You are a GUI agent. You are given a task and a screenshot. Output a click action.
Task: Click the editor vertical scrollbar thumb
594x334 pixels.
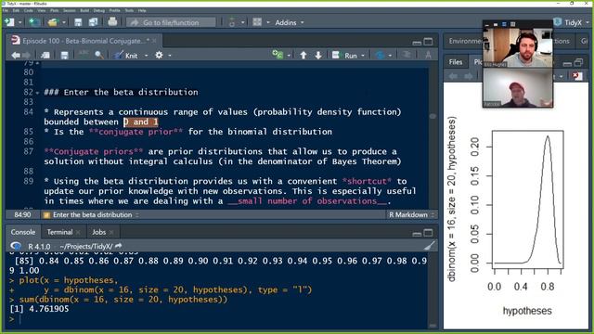click(433, 116)
